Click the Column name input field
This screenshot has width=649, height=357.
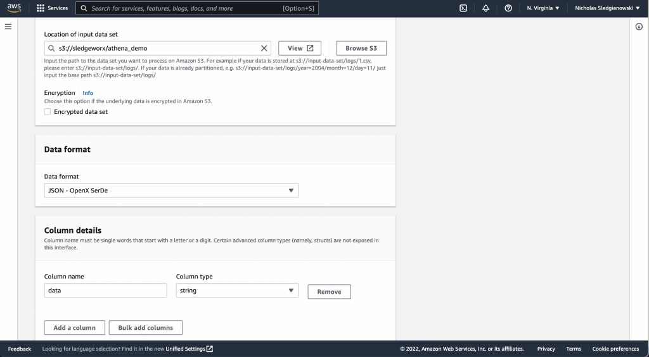[x=105, y=291]
